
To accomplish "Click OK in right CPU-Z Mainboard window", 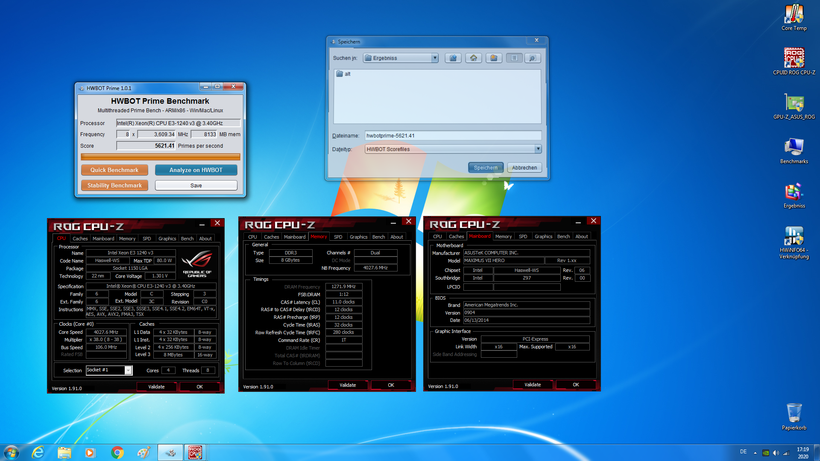I will pos(576,385).
